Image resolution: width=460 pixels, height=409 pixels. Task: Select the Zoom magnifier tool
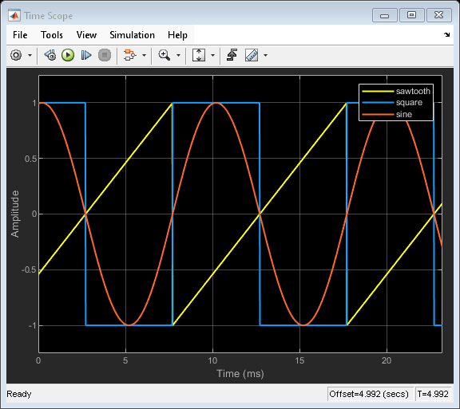[164, 55]
